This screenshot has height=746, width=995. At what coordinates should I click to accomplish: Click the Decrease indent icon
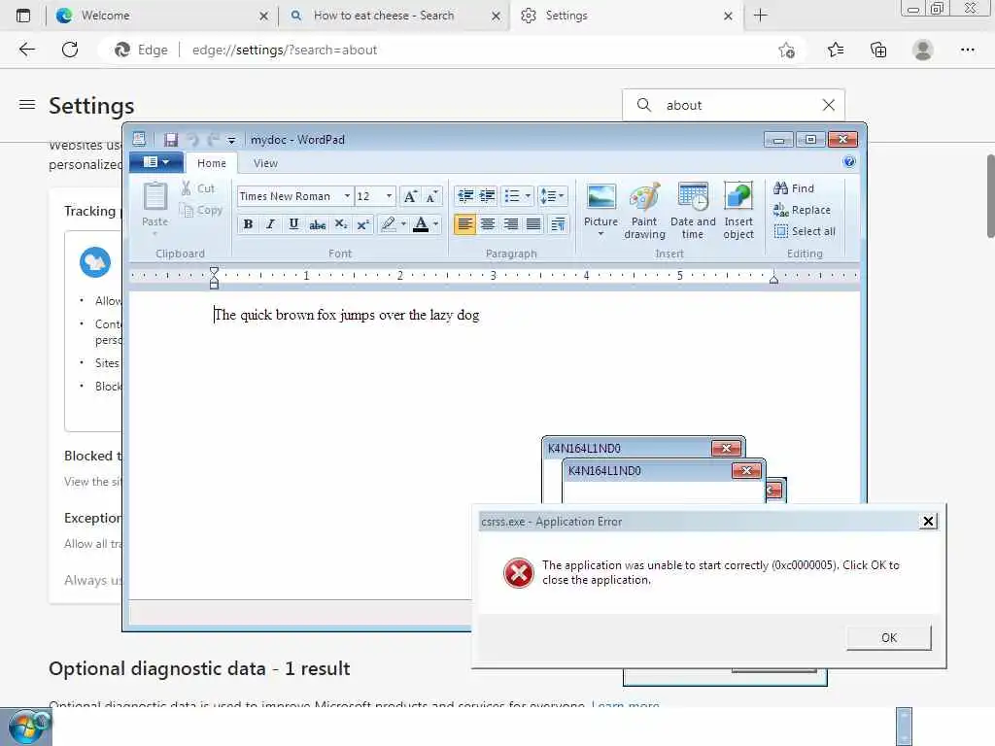point(465,196)
